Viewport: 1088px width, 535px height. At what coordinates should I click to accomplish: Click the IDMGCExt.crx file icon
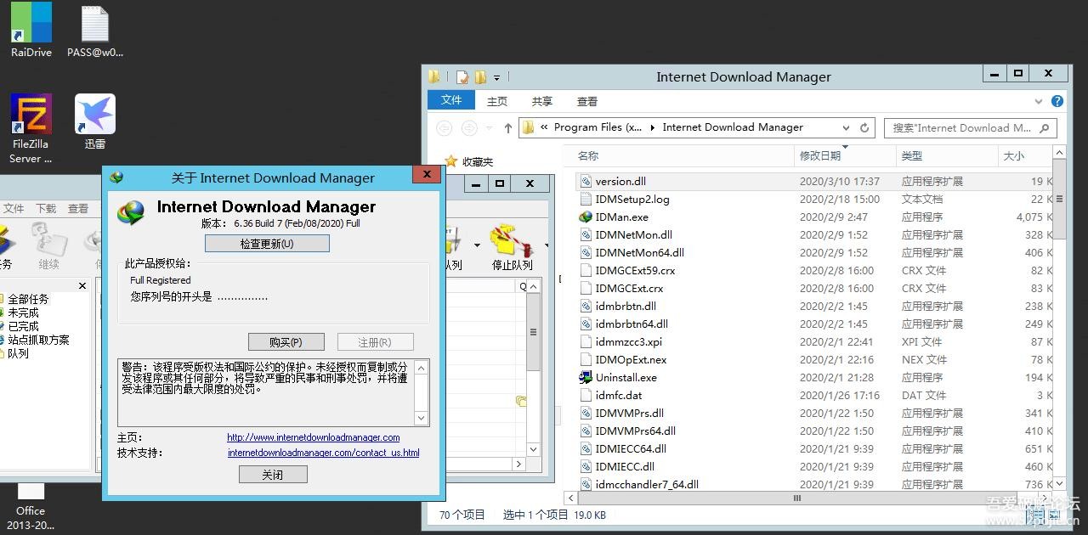pos(586,288)
